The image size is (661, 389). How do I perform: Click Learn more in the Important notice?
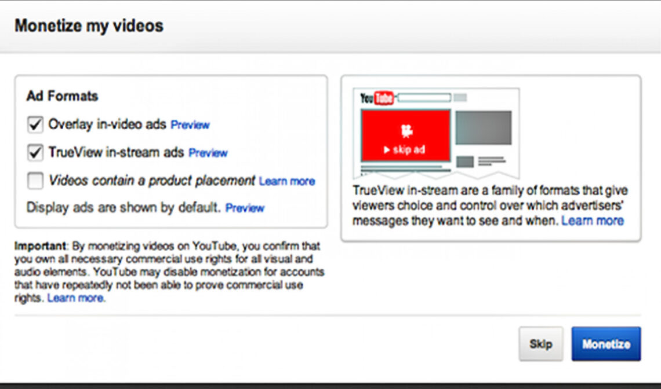[75, 298]
